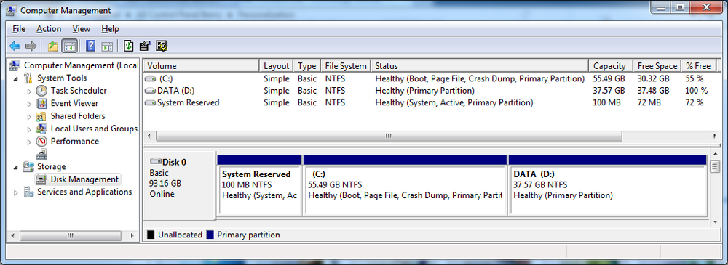The width and height of the screenshot is (728, 265).
Task: Click the drive icon beside System Reserved row
Action: tap(151, 103)
